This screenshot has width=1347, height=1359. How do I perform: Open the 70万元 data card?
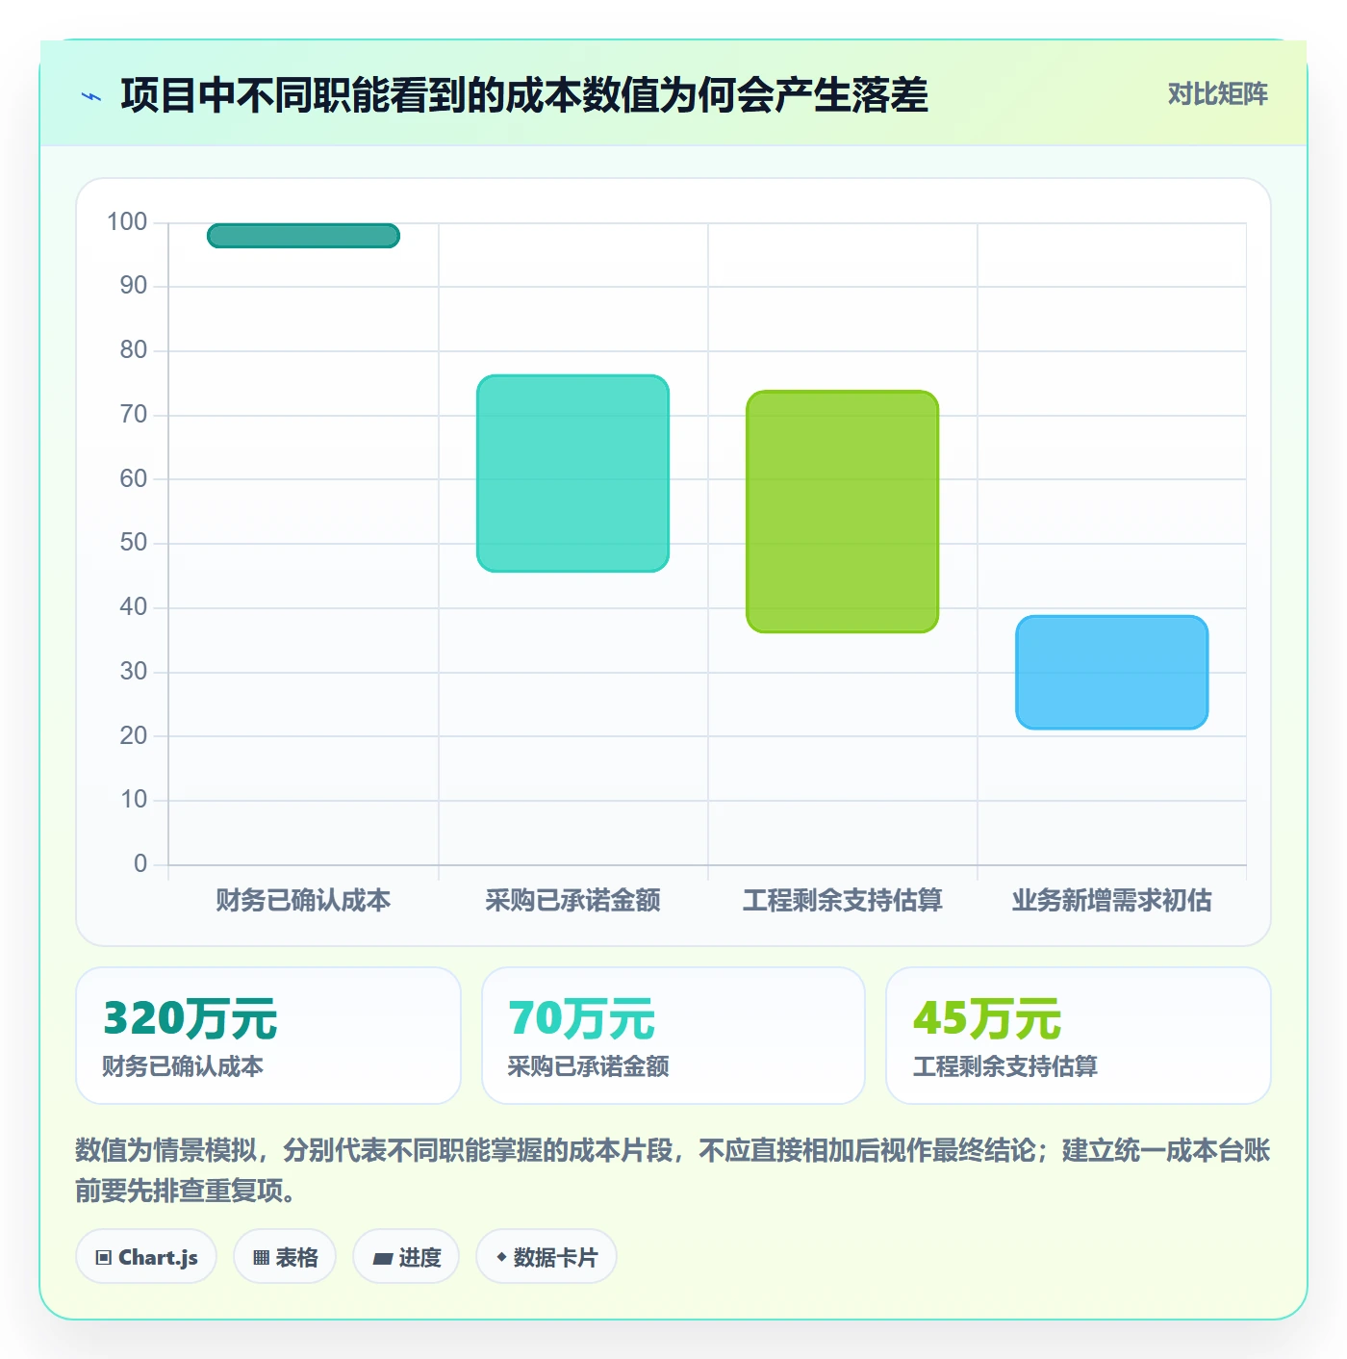[673, 1036]
